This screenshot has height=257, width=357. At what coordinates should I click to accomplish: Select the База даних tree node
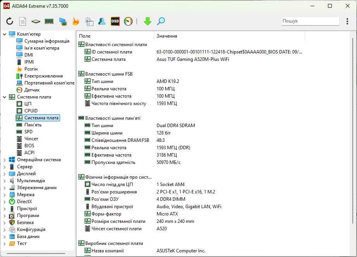coord(28,236)
